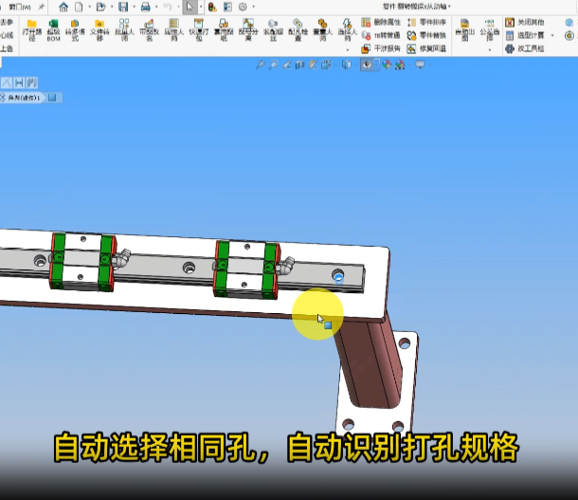Click Apply Scene icon in view toolbar
The width and height of the screenshot is (578, 500).
pos(400,65)
